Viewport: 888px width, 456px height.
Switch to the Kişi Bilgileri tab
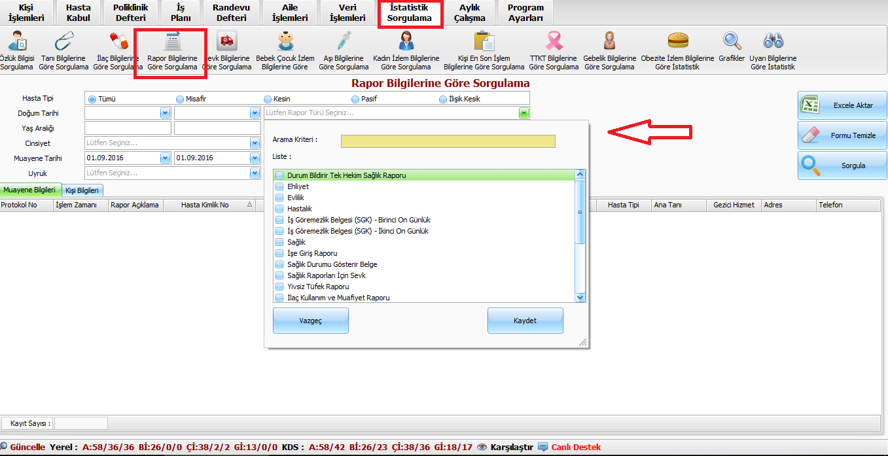coord(82,190)
